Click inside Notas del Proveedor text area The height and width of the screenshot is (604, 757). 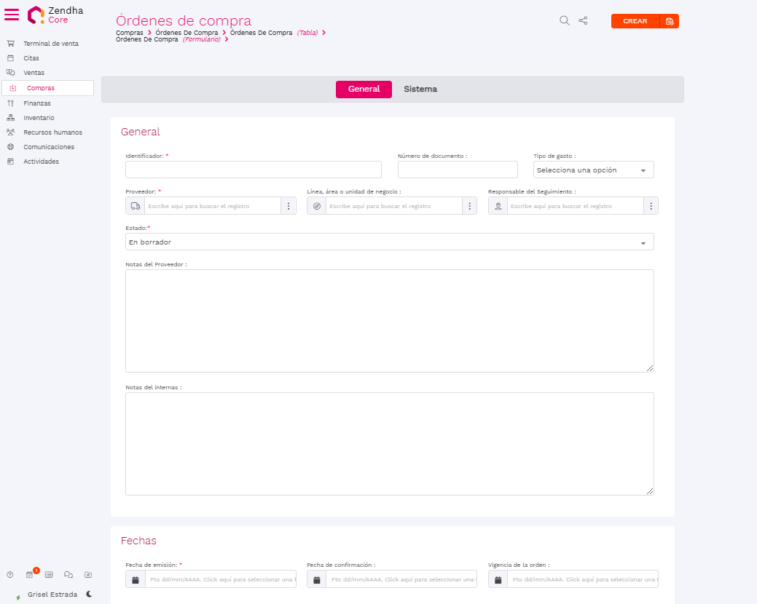pos(389,320)
